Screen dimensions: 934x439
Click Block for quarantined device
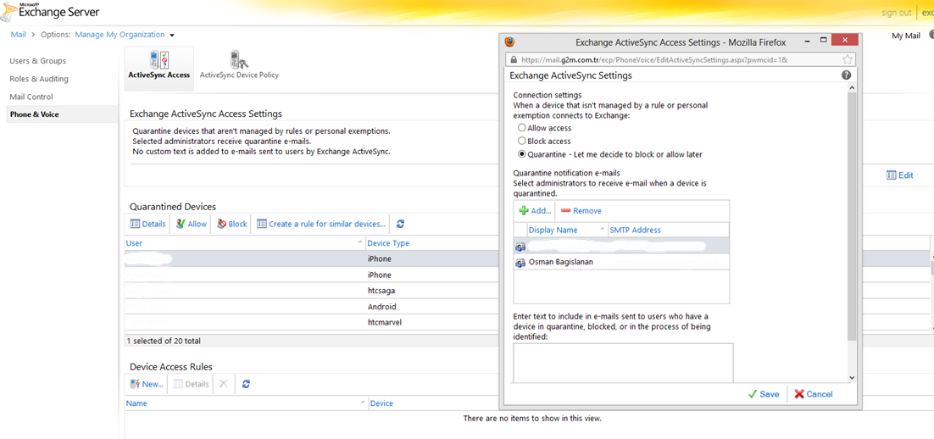tap(231, 224)
